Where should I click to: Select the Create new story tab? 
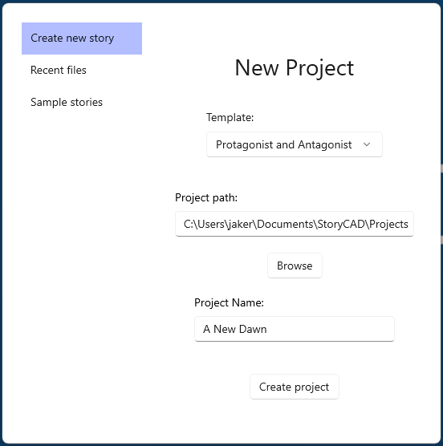pos(82,39)
